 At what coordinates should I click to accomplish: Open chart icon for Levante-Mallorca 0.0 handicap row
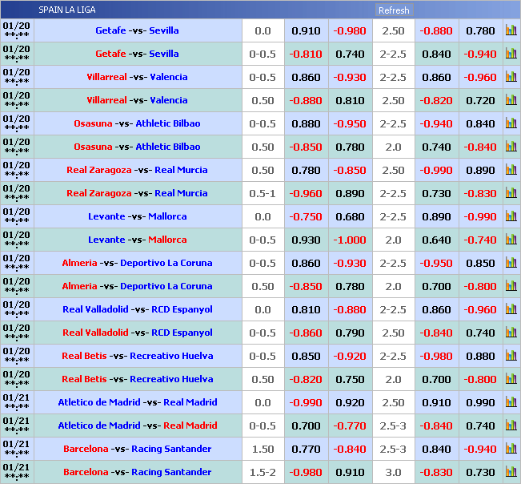(511, 217)
